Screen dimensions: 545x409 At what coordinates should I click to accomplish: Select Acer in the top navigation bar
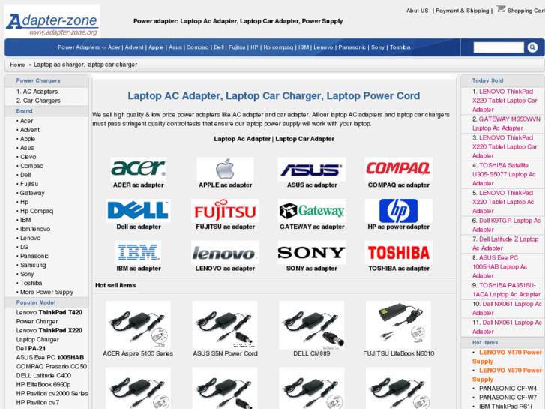[114, 47]
